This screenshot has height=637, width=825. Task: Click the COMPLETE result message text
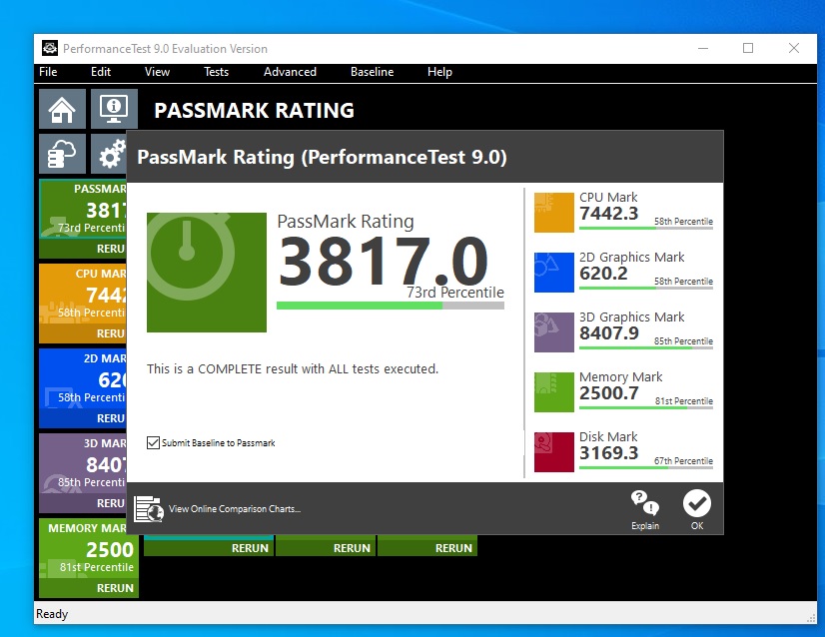[x=293, y=368]
